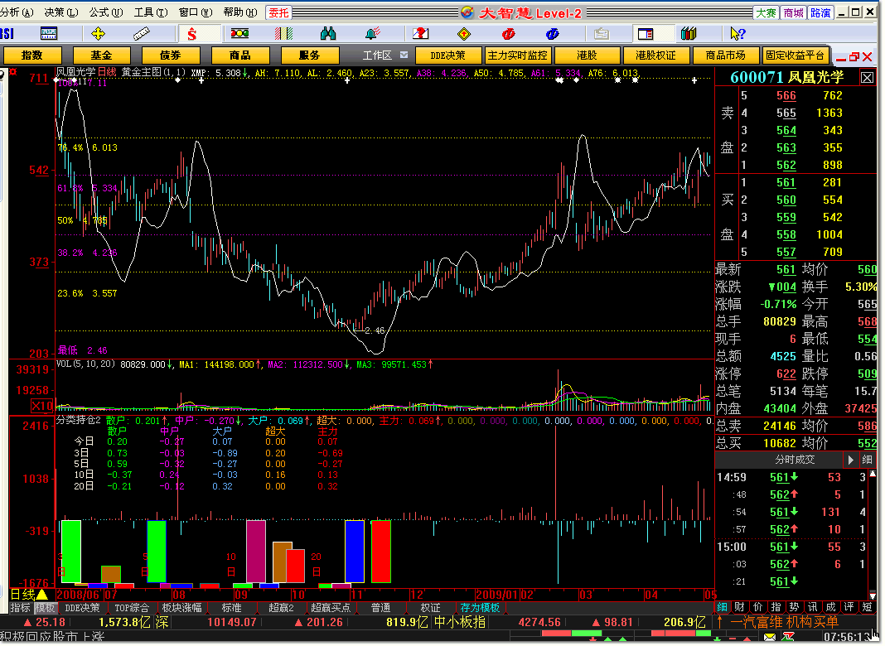Open the 公式(U) menu
The height and width of the screenshot is (646, 885).
tap(105, 12)
